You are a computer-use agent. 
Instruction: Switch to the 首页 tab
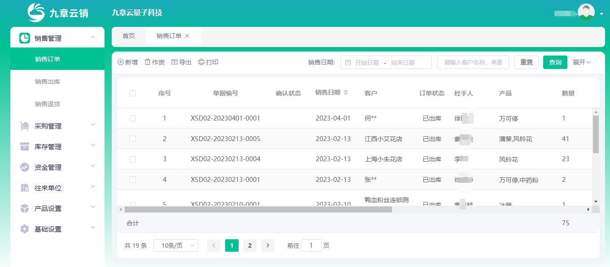pos(128,36)
